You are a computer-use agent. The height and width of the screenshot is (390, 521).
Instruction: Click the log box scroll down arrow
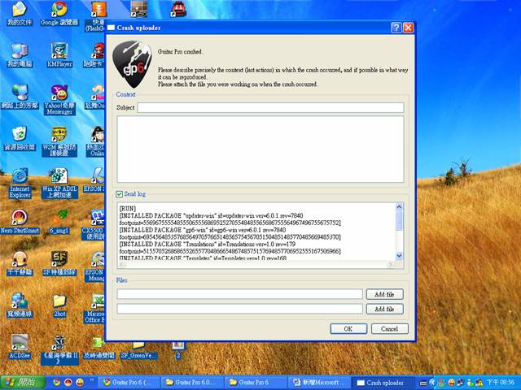(x=399, y=256)
